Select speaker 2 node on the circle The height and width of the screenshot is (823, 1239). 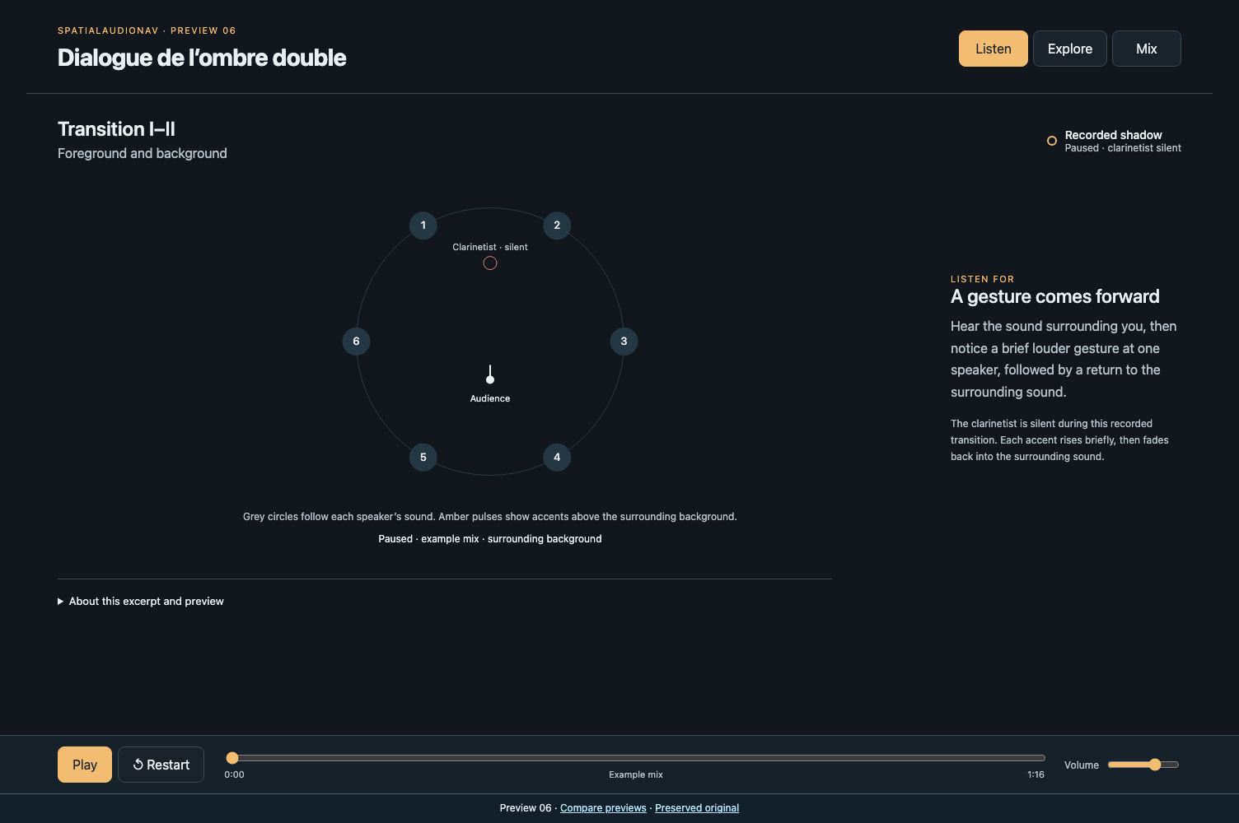[x=557, y=226]
